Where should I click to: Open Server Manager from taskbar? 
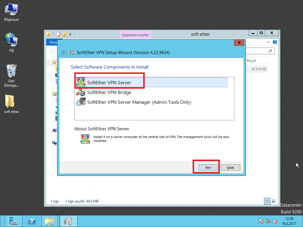13,221
